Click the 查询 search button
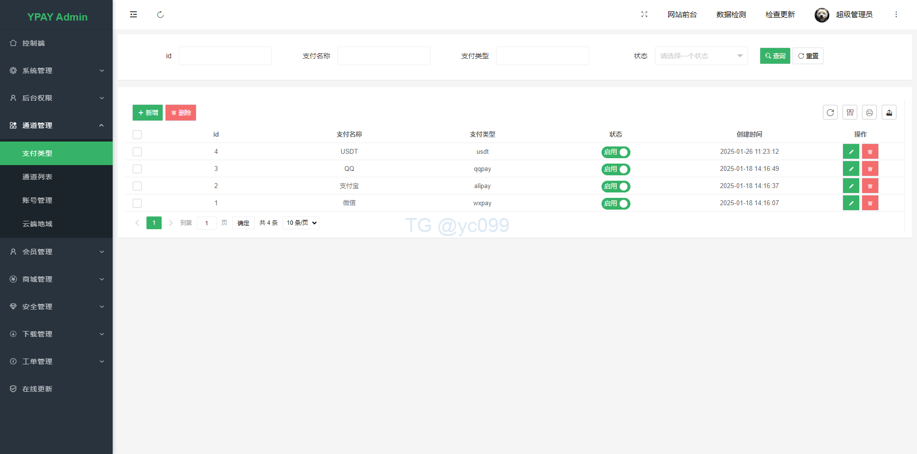 point(775,56)
